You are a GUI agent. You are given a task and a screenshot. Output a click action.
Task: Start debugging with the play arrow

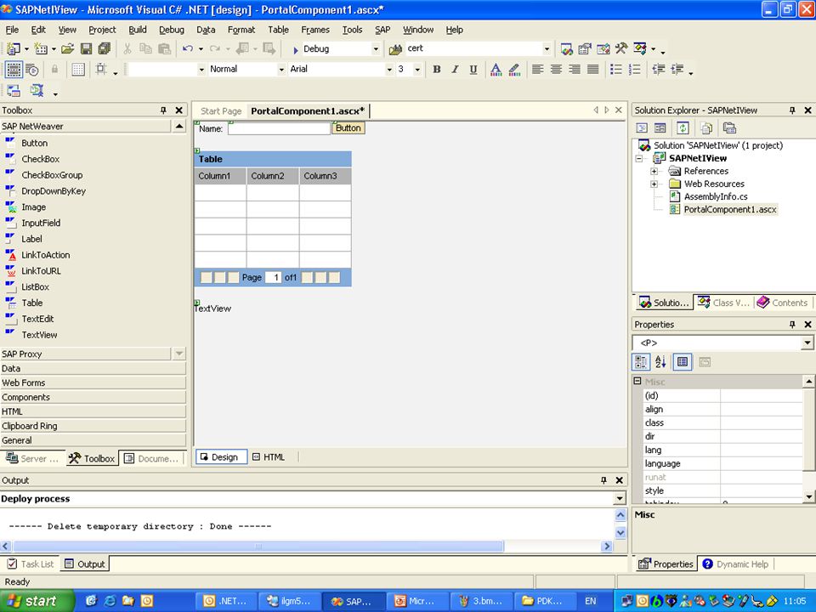click(295, 50)
